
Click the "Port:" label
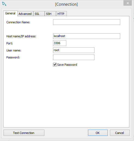(9, 43)
